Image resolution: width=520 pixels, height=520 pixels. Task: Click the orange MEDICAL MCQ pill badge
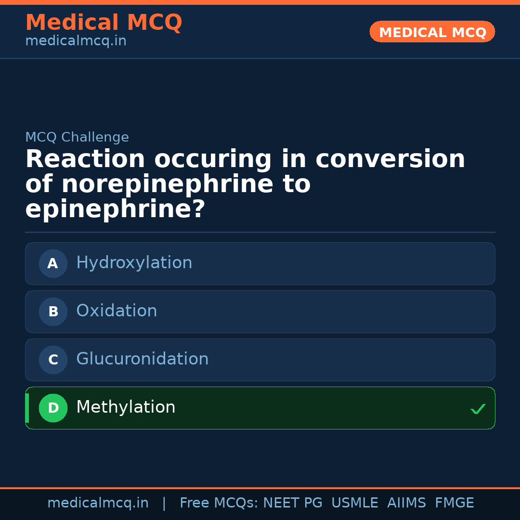(432, 32)
